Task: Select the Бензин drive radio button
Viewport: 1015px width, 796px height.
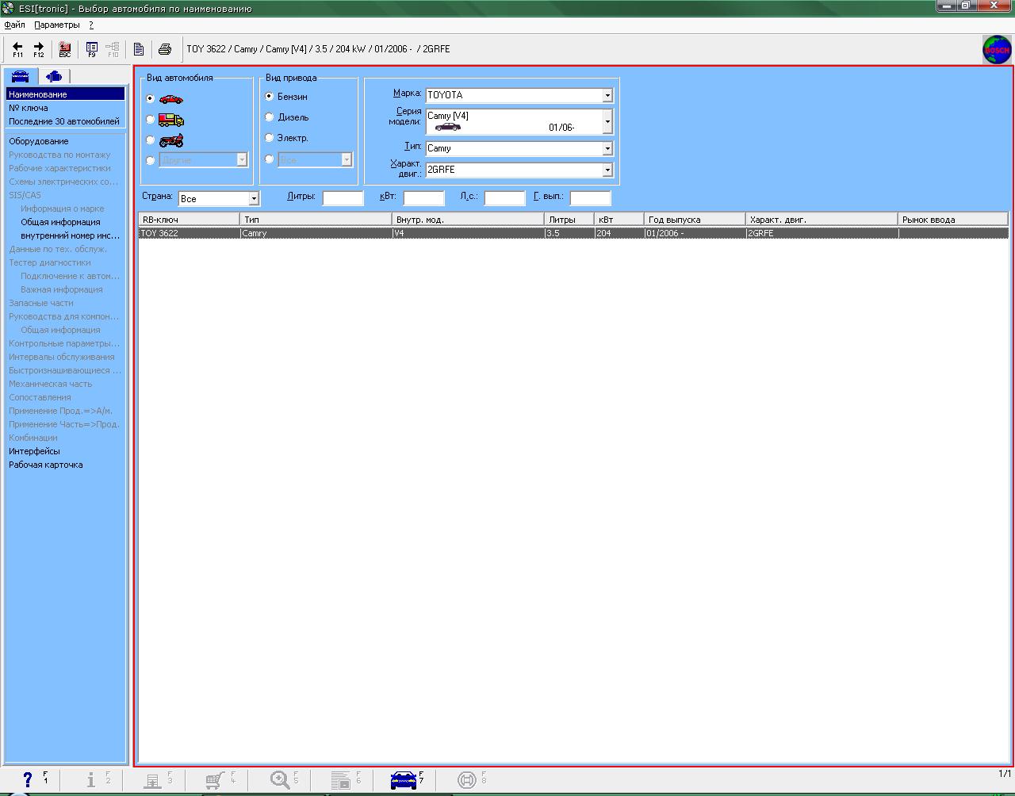Action: 270,97
